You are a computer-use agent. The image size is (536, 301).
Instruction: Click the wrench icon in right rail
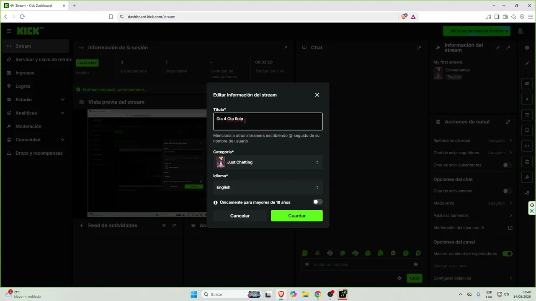click(x=527, y=177)
